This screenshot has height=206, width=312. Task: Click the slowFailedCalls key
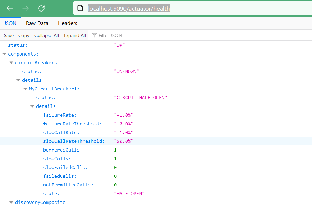tap(65, 167)
